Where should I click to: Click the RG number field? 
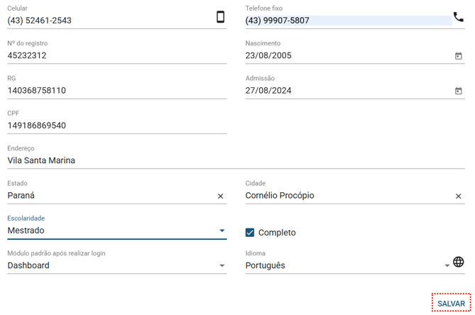[x=107, y=91]
